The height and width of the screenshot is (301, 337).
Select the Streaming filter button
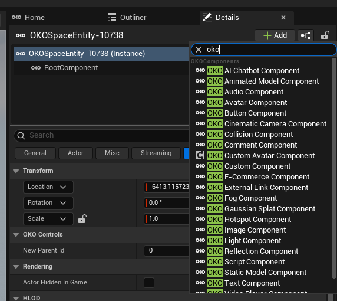156,153
